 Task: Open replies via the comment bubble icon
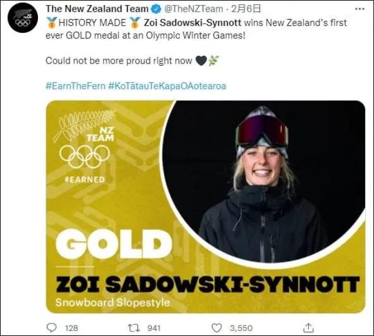[x=52, y=328]
